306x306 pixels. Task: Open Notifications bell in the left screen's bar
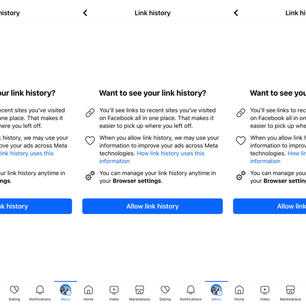40,293
